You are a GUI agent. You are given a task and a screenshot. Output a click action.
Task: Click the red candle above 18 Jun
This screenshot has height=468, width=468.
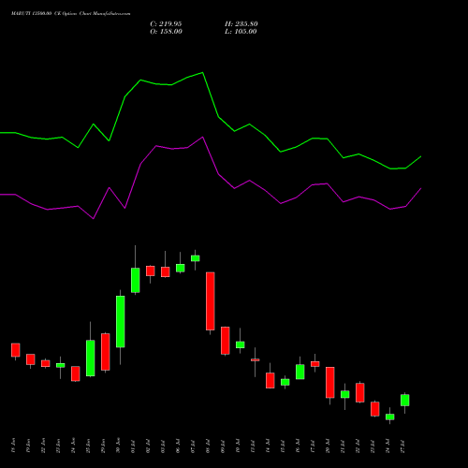[16, 350]
